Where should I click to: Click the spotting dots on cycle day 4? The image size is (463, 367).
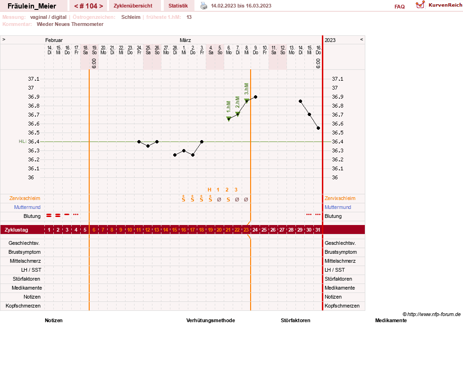[76, 215]
